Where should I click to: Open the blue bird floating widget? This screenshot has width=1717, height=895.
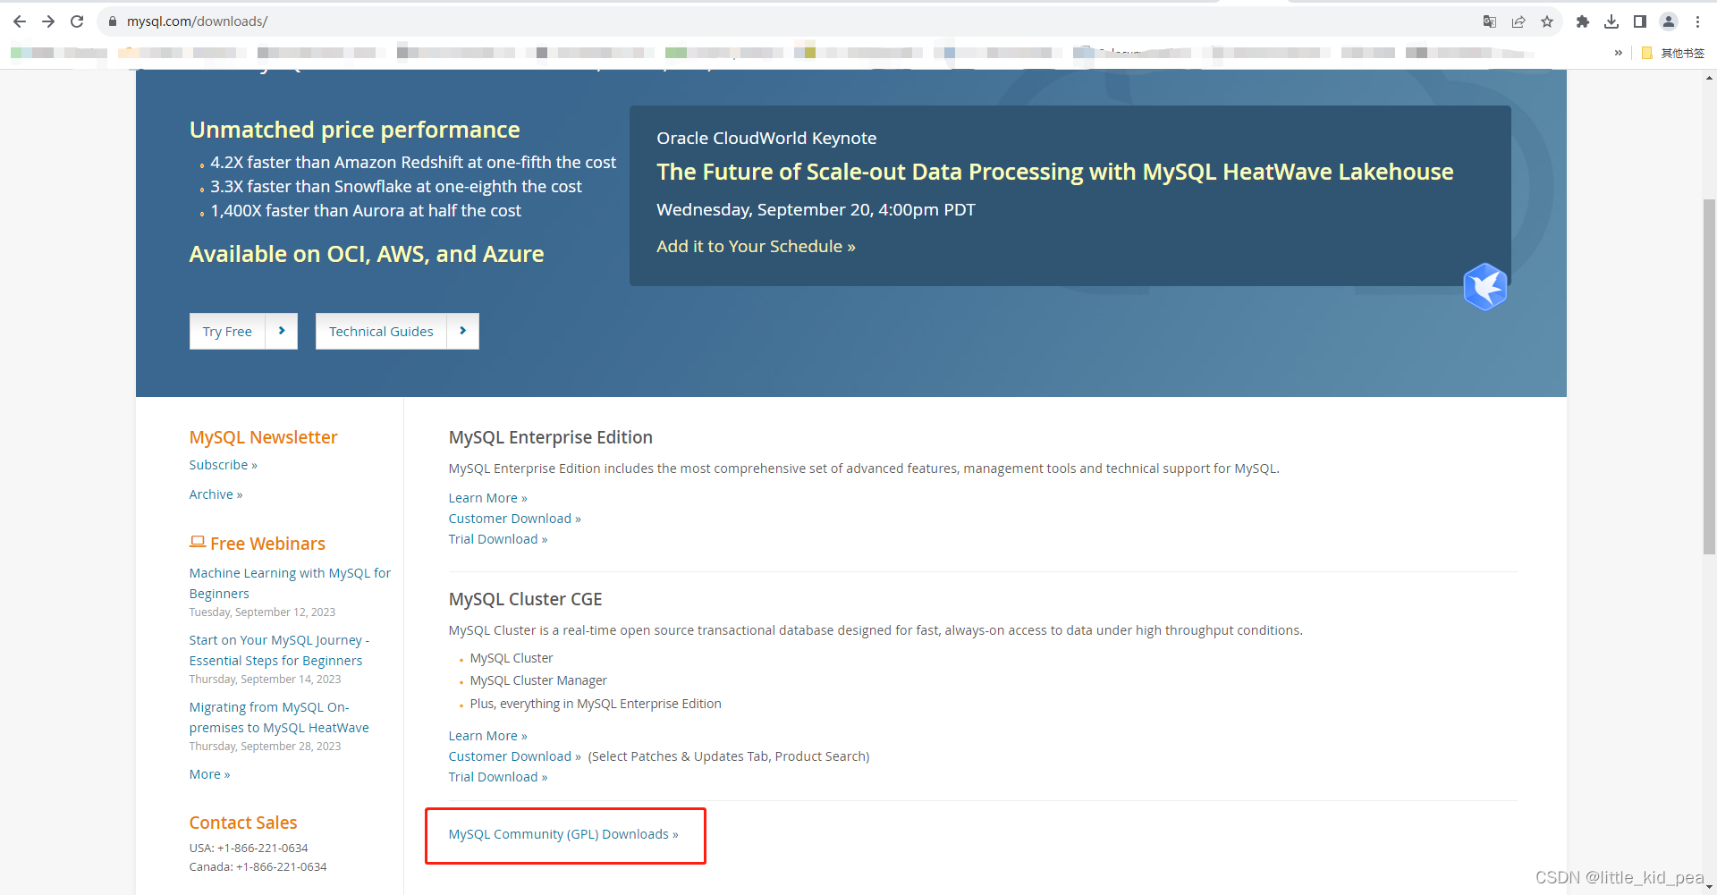click(1485, 286)
